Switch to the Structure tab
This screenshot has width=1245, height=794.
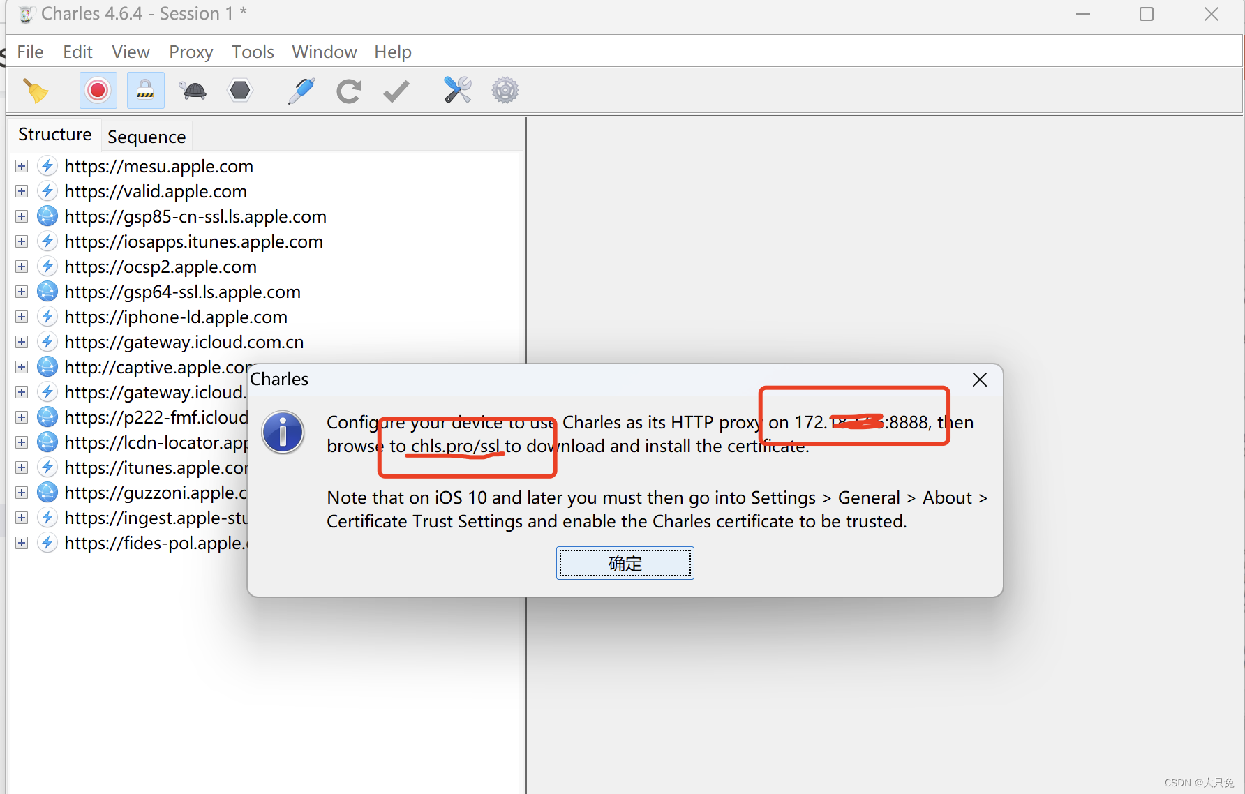(x=54, y=135)
